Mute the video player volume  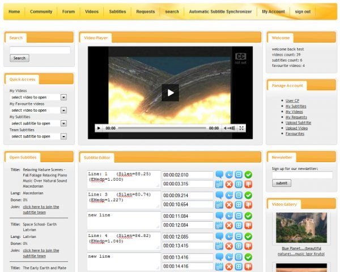click(227, 129)
